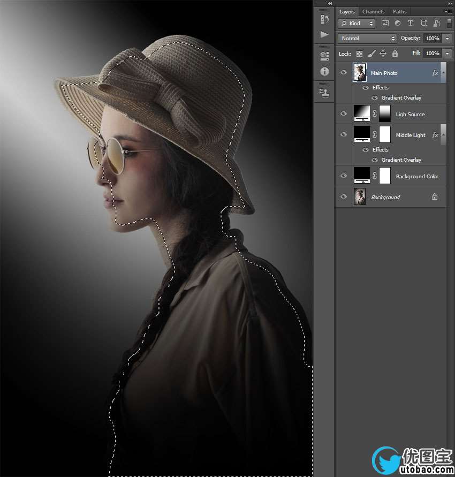The width and height of the screenshot is (455, 477).
Task: Open the Actions panel play icon
Action: (324, 34)
